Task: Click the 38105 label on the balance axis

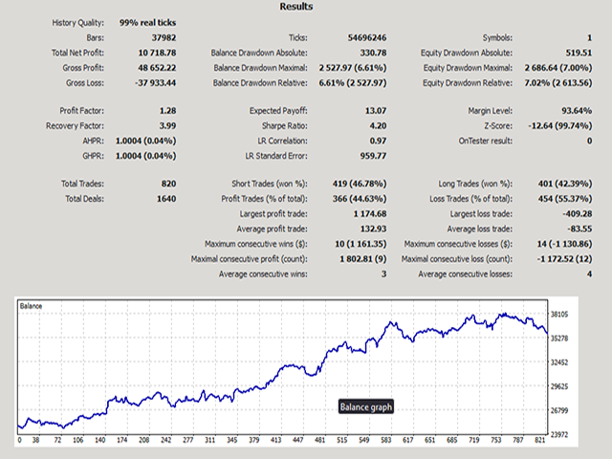Action: 559,315
